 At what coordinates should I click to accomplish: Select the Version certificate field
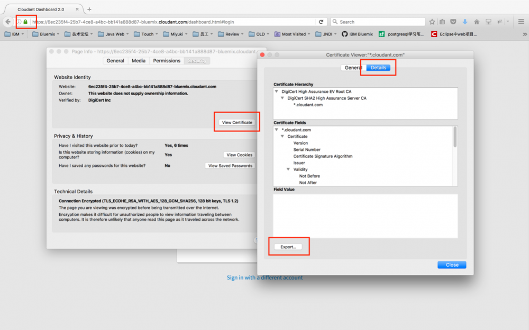click(300, 143)
